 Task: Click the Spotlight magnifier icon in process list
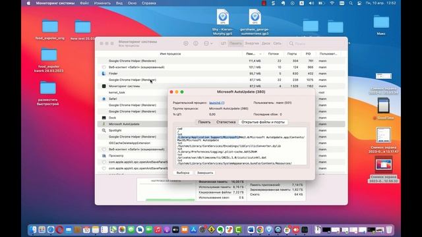104,130
